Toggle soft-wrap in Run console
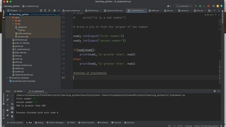 (12, 104)
